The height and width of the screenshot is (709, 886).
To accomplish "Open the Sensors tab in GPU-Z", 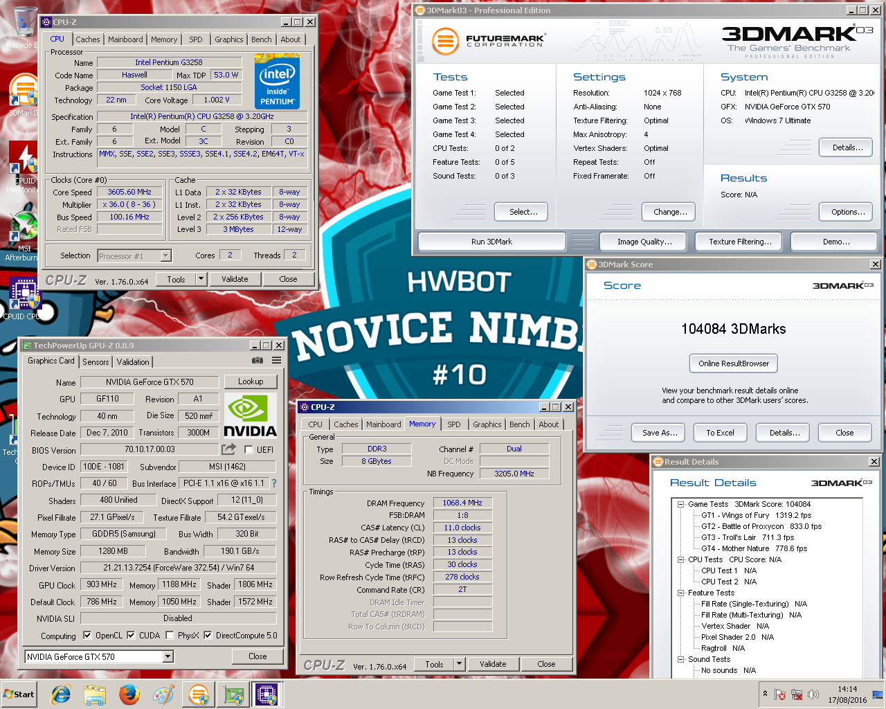I will [x=96, y=362].
